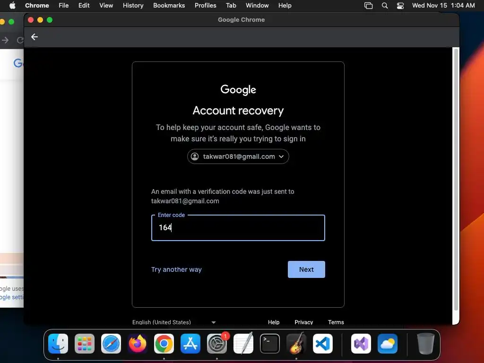The width and height of the screenshot is (484, 363).
Task: Open the Tab menu
Action: pos(231,5)
